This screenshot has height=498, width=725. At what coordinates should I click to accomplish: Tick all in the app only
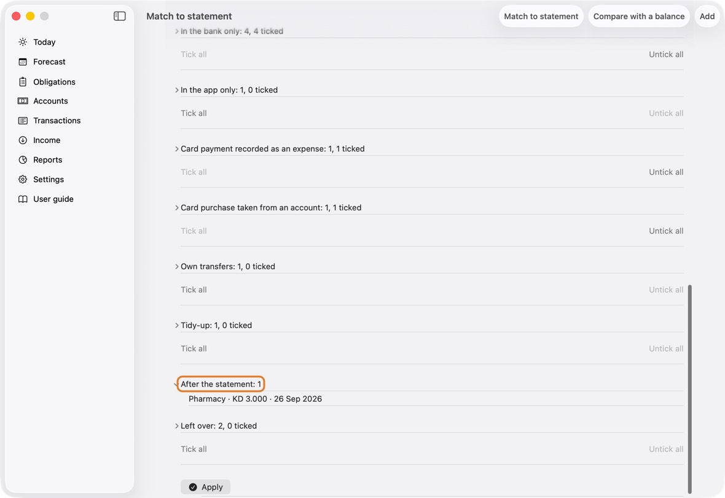click(x=194, y=113)
